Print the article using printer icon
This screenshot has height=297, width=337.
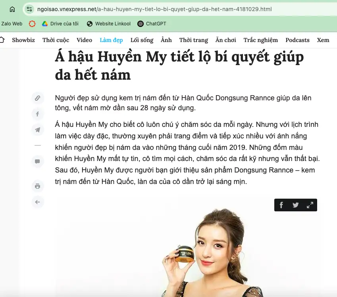pyautogui.click(x=37, y=186)
